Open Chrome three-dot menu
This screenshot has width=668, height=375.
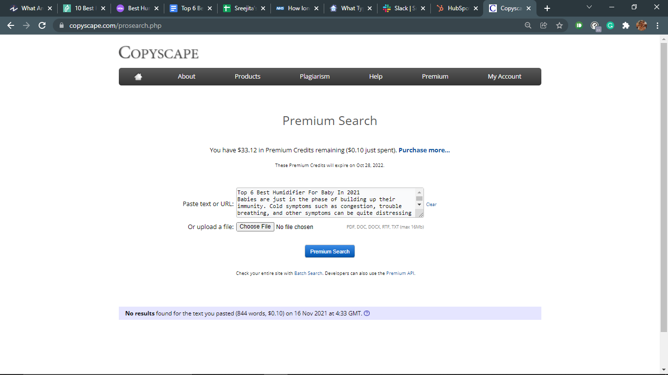pos(656,25)
